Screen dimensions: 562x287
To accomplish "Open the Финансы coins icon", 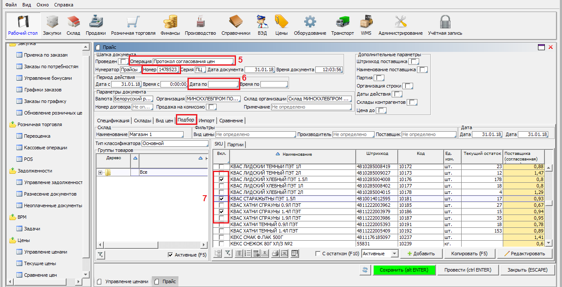I will click(x=170, y=22).
